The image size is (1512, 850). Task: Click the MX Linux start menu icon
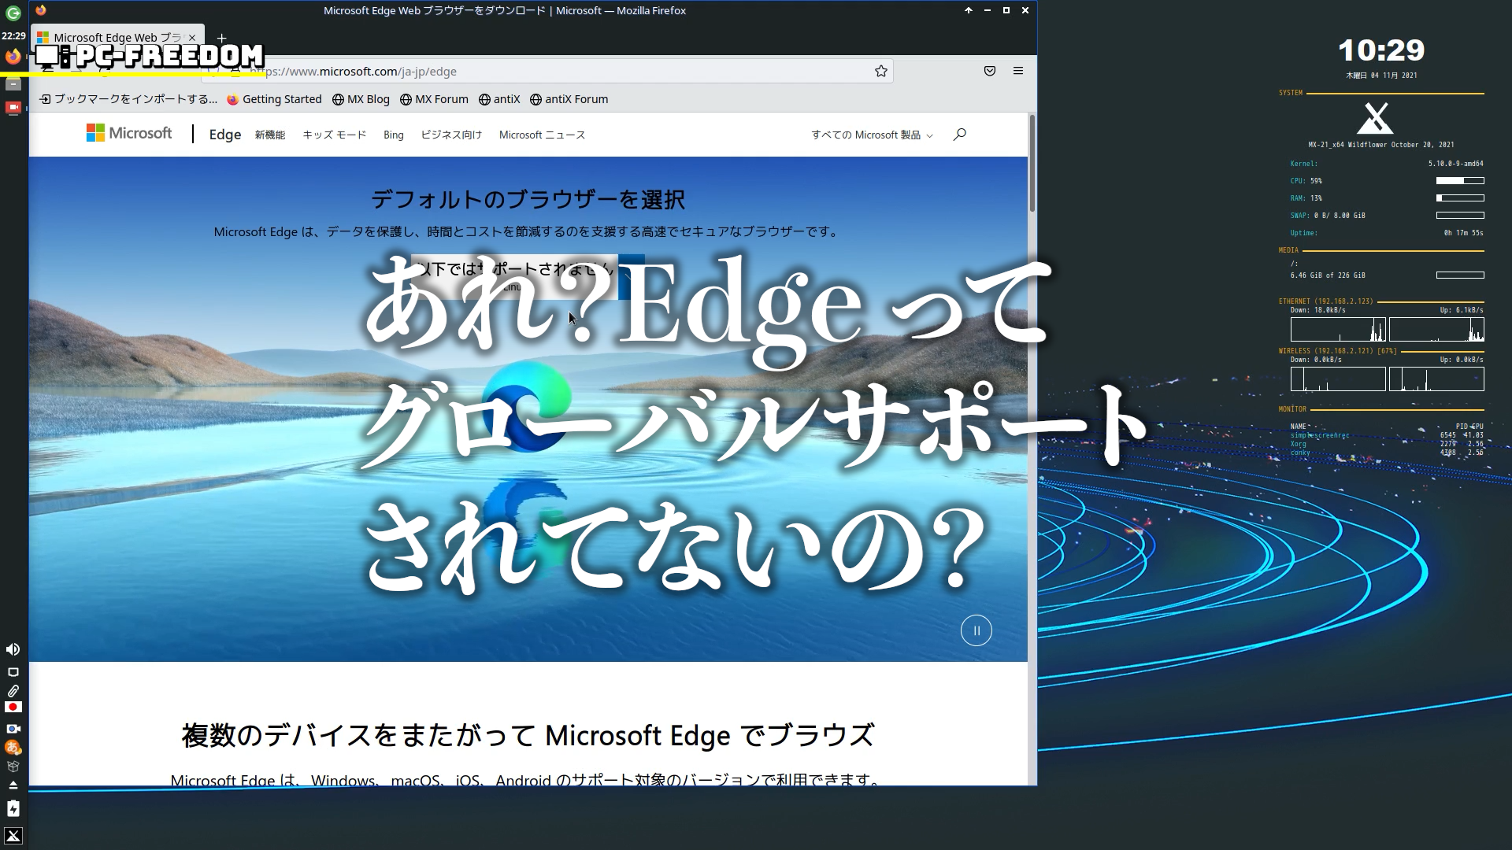13,836
